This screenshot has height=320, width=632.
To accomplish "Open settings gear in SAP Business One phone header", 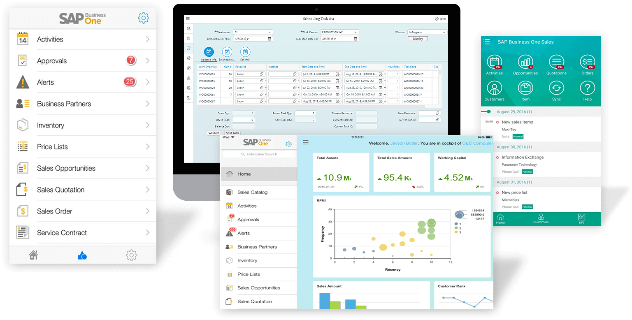I will click(x=143, y=18).
